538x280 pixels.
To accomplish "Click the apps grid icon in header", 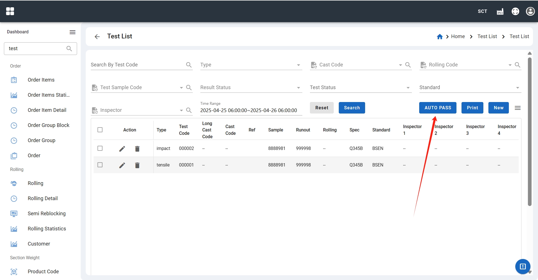I will click(10, 11).
